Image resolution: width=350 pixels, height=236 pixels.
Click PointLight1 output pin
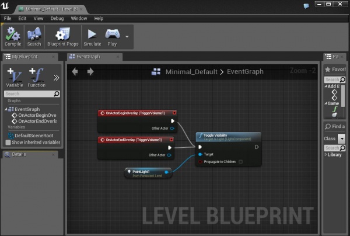pyautogui.click(x=166, y=172)
